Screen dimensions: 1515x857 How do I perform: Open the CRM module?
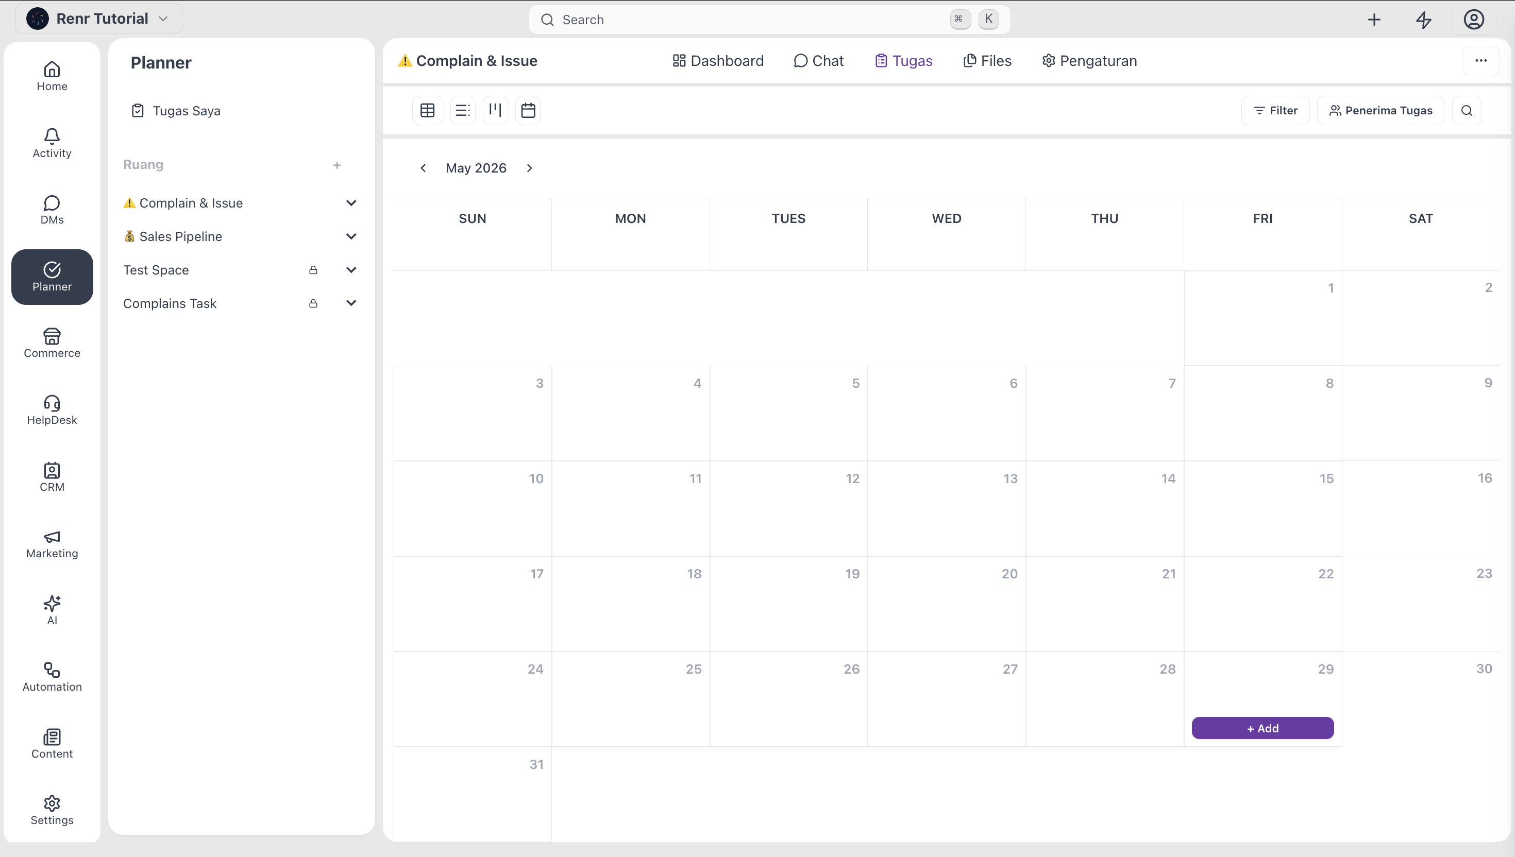(x=52, y=477)
